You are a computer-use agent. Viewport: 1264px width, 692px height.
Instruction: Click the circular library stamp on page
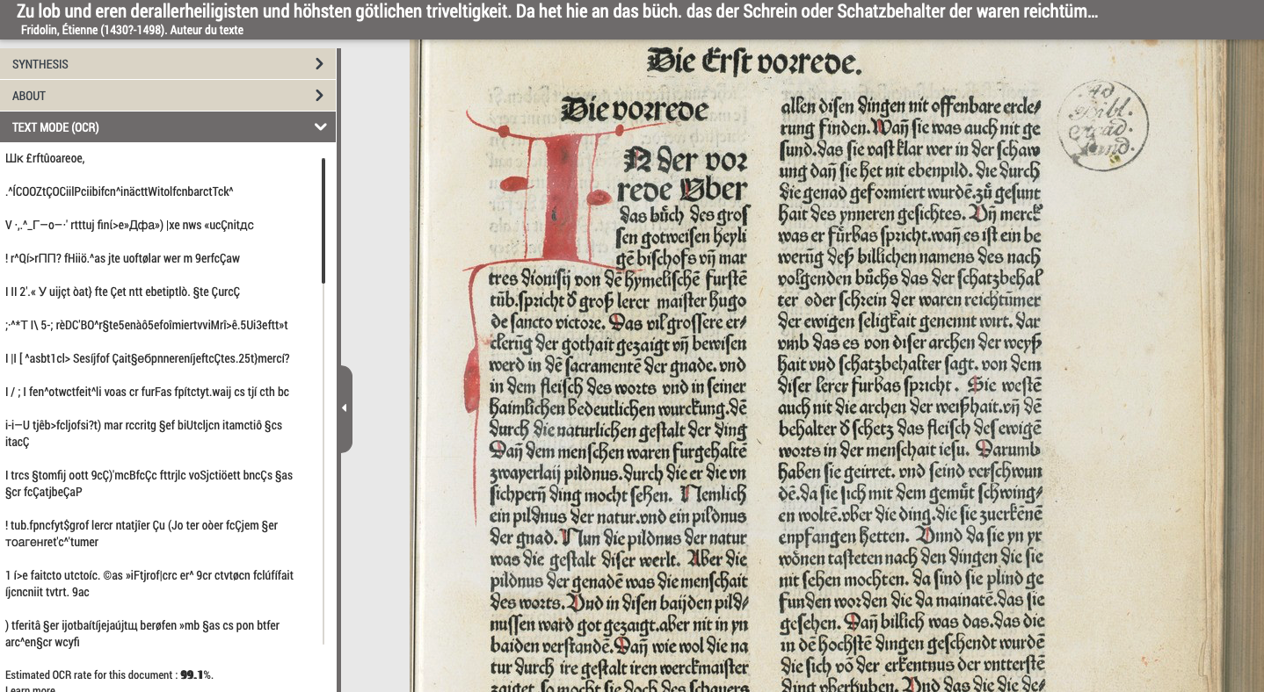(x=1102, y=125)
